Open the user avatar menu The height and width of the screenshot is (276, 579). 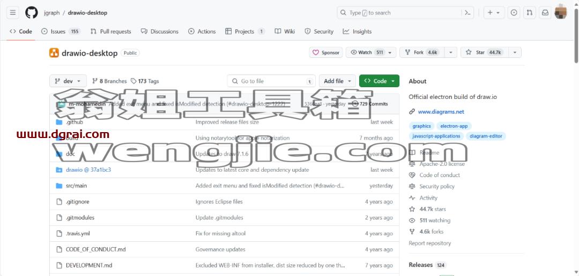(561, 12)
